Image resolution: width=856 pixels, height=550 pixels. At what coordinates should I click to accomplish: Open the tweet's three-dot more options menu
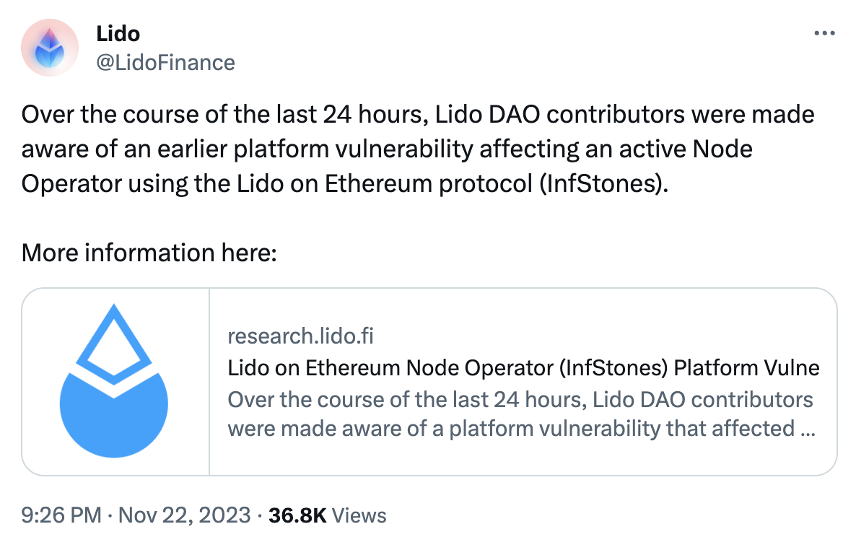824,33
